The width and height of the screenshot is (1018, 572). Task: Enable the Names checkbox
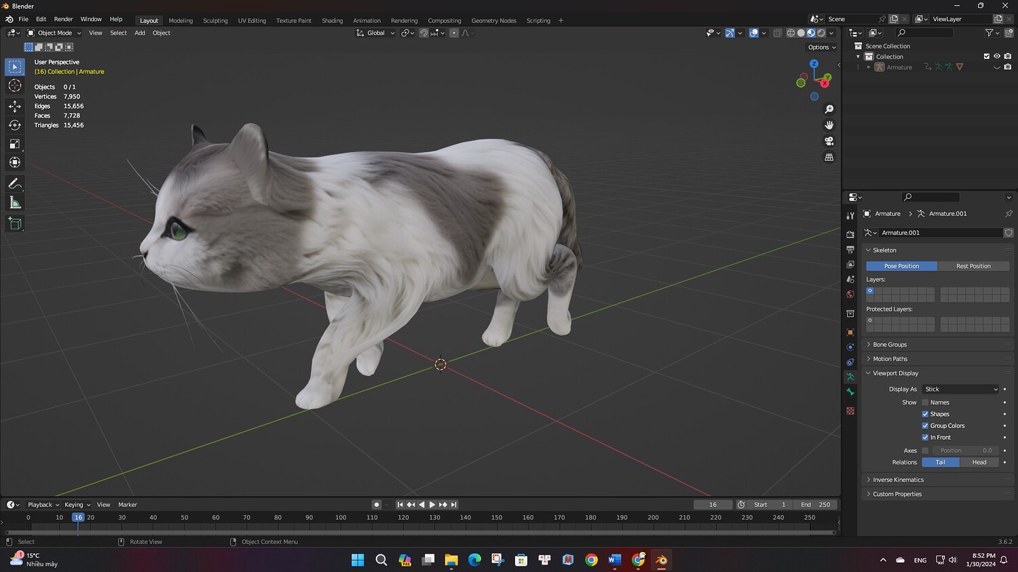[925, 402]
